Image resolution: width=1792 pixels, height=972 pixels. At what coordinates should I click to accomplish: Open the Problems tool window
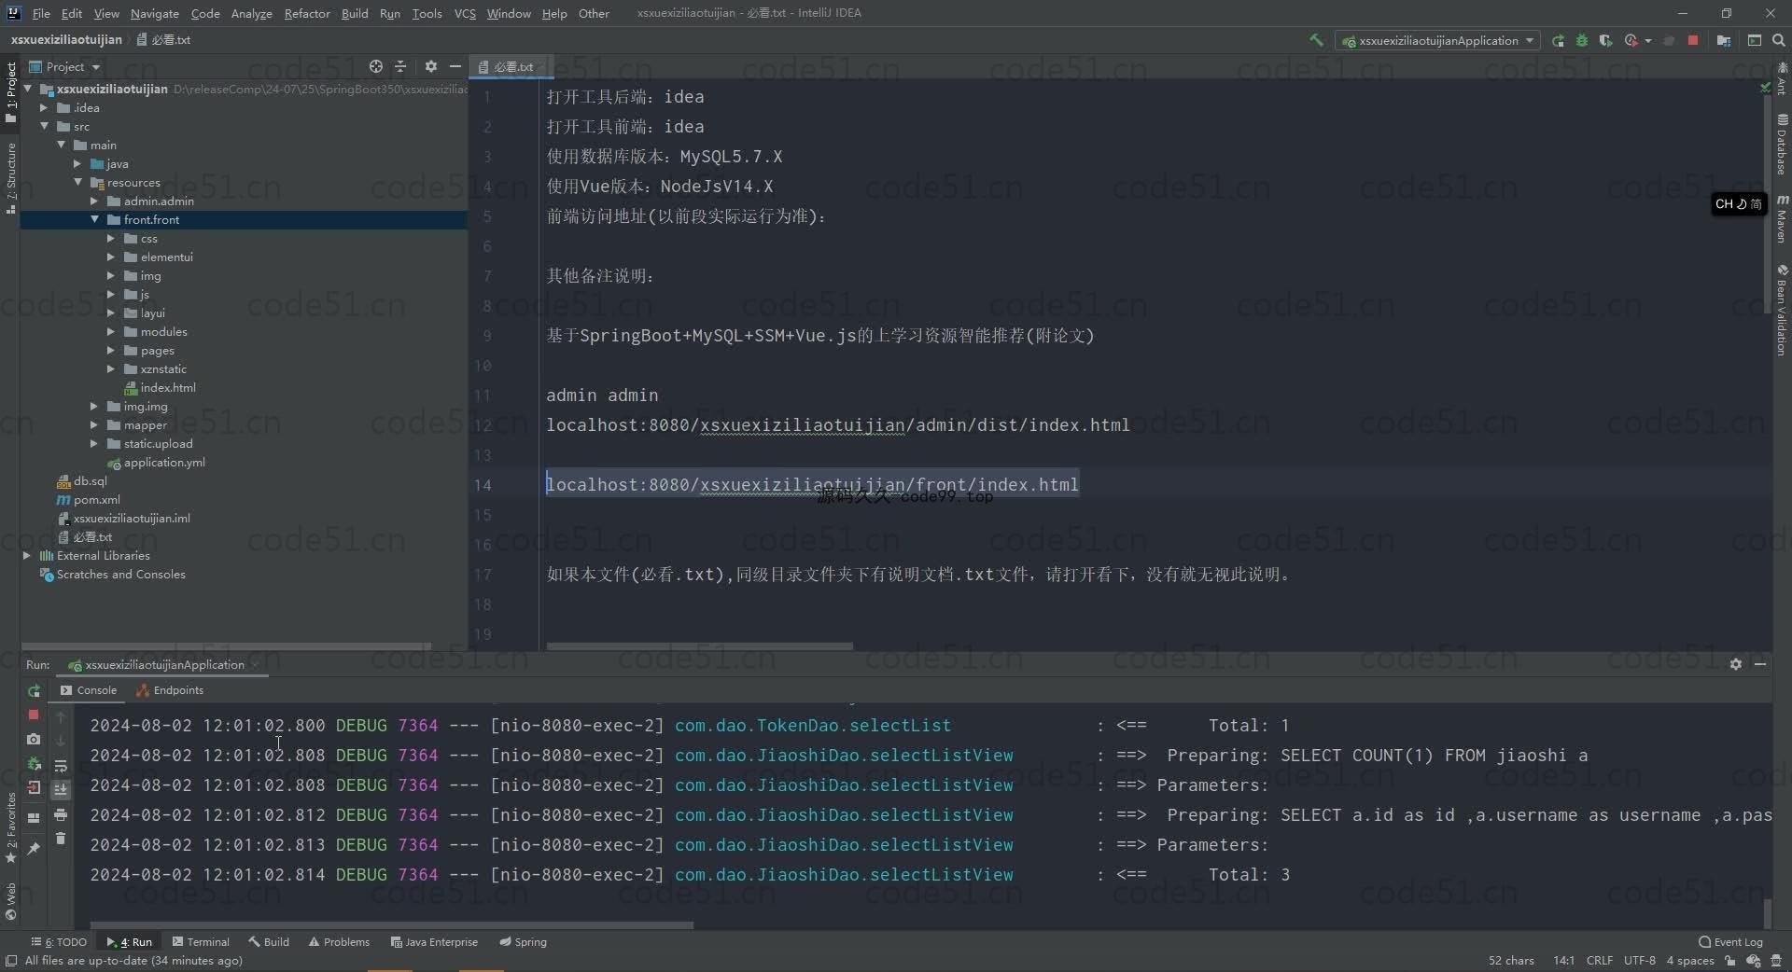point(339,941)
